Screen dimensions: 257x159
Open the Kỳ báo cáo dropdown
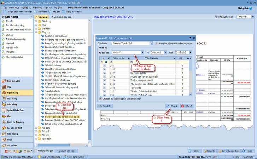(142, 52)
